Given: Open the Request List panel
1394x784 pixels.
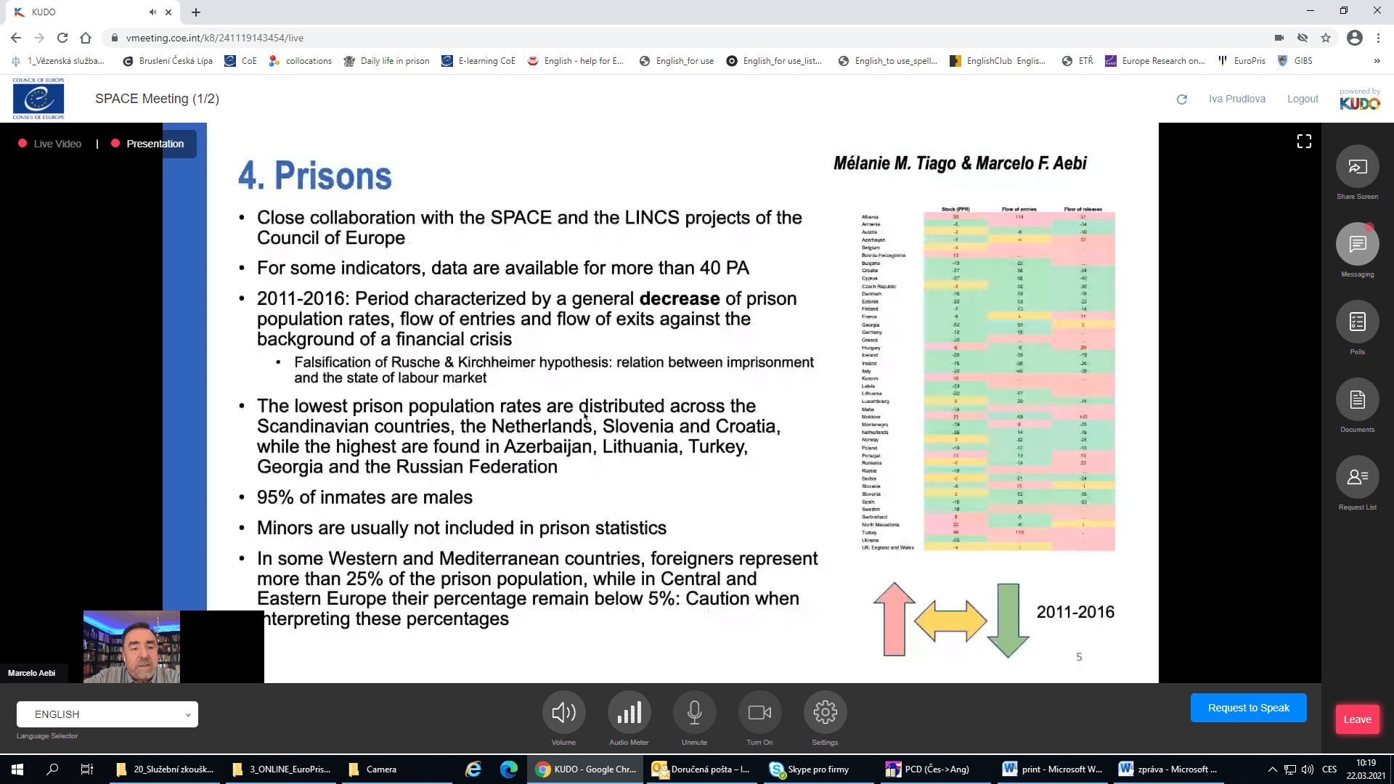Looking at the screenshot, I should click(x=1357, y=478).
